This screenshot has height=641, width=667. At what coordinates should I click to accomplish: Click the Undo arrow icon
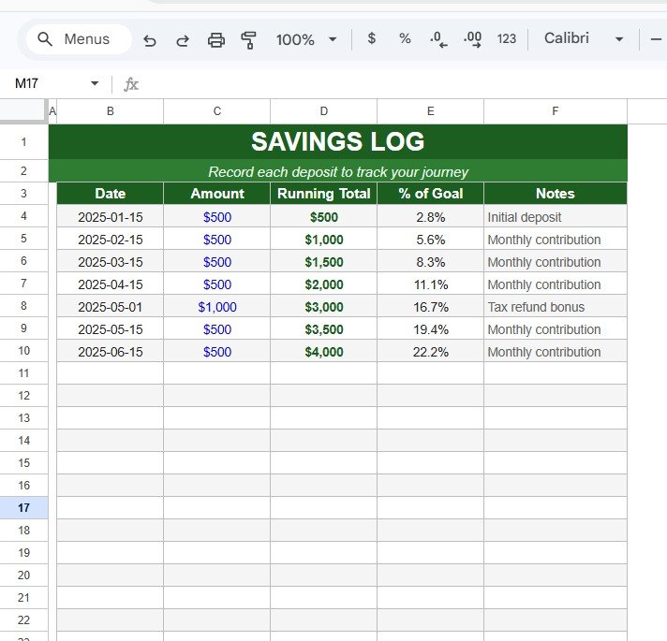(x=150, y=39)
